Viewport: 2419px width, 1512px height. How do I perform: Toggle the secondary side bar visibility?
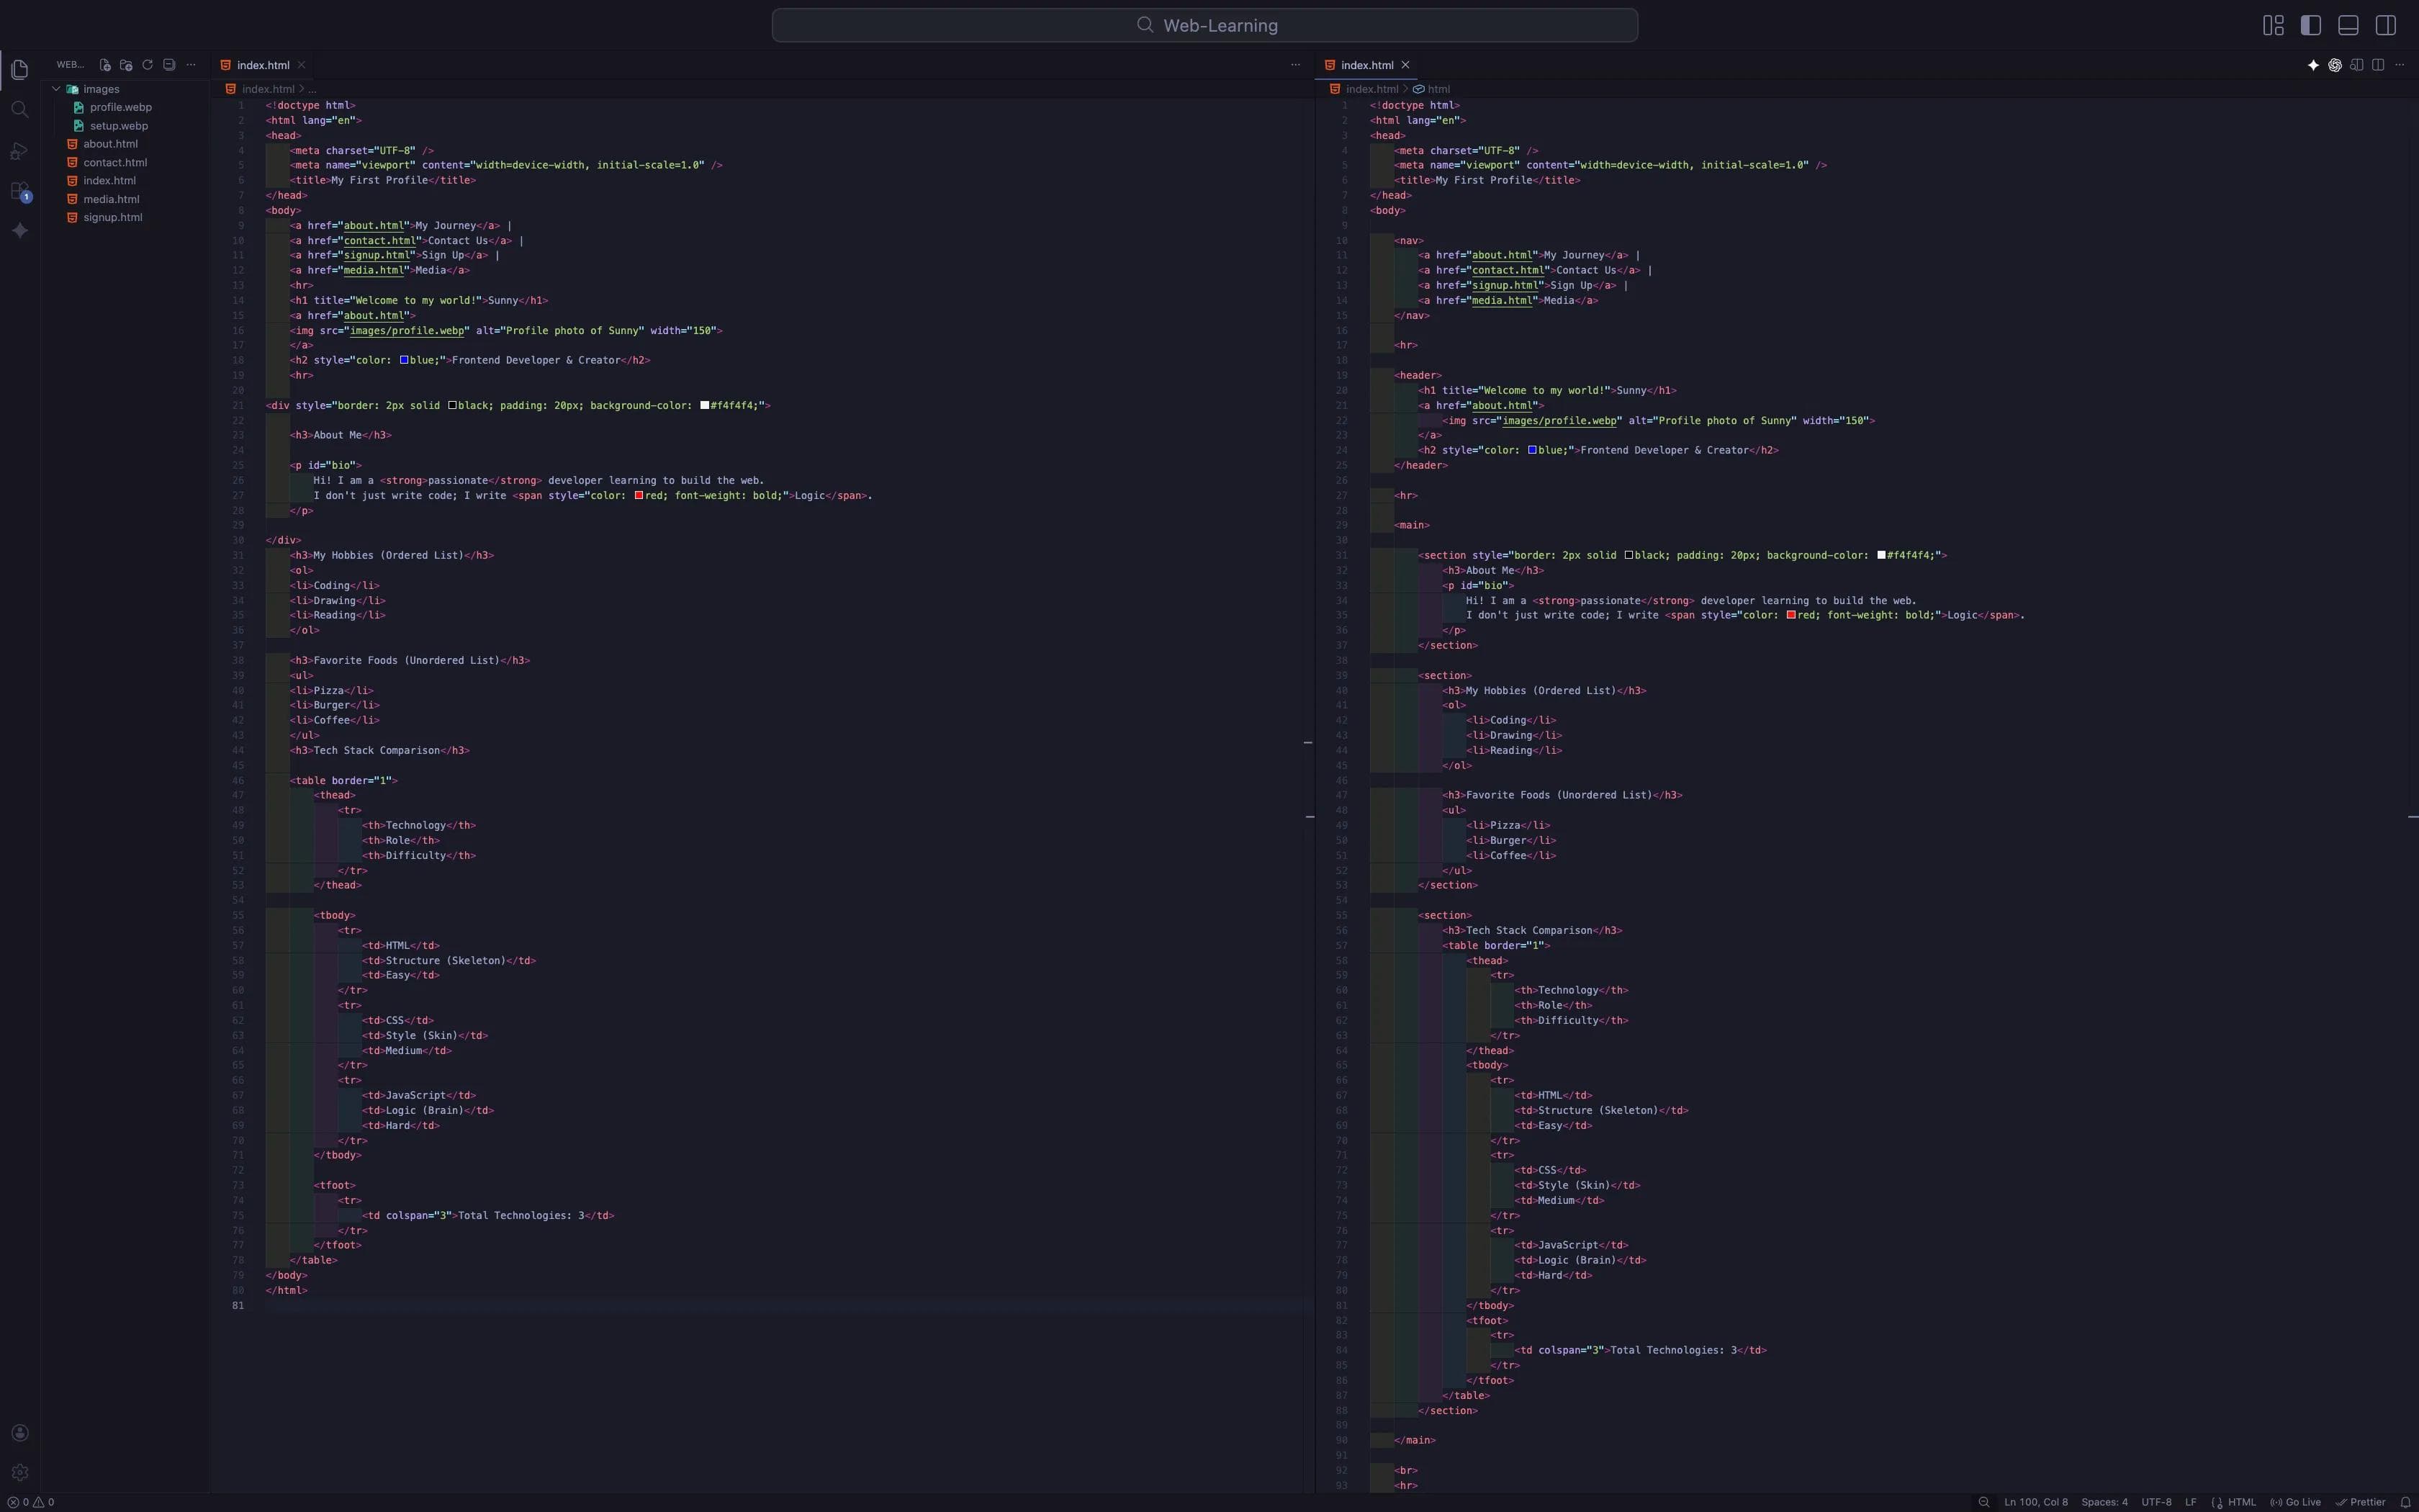tap(2386, 25)
